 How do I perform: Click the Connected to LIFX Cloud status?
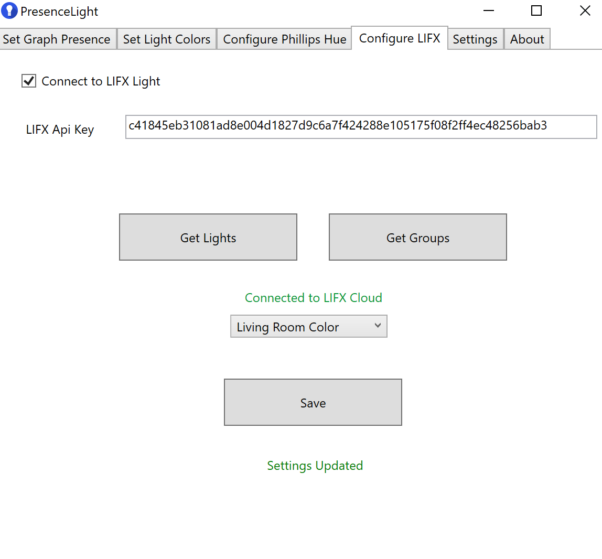pyautogui.click(x=313, y=298)
